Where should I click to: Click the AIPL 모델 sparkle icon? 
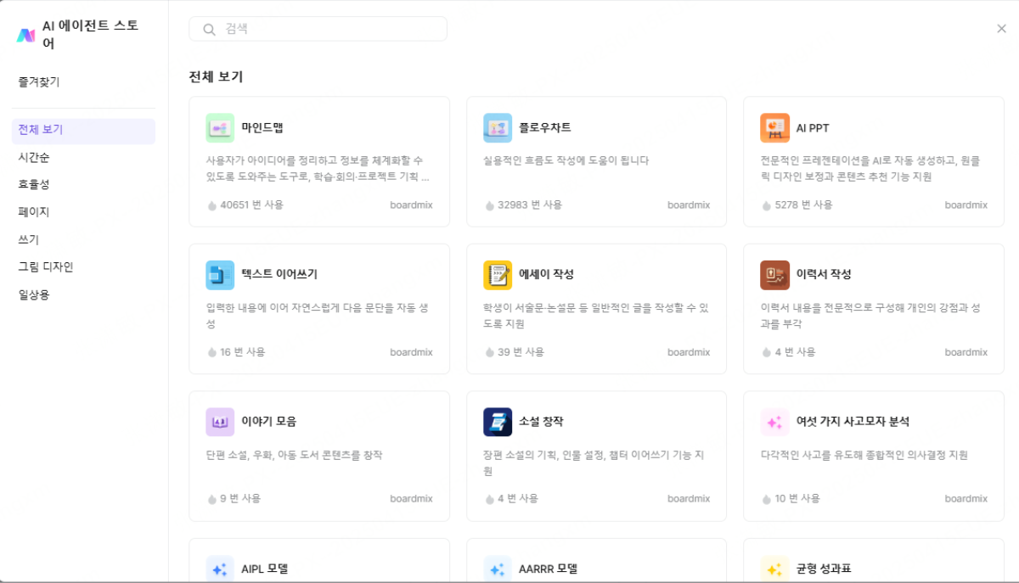click(220, 568)
